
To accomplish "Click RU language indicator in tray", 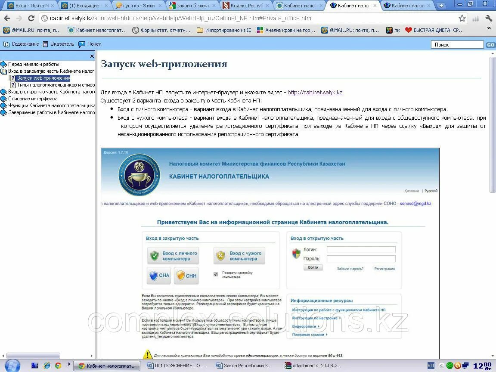I will point(431,366).
